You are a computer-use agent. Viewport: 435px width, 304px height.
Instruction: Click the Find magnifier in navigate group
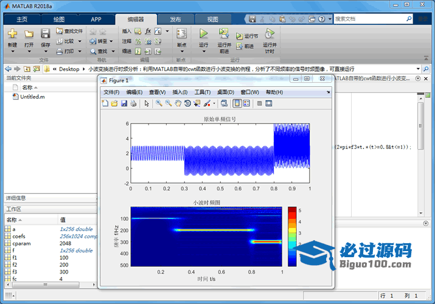[x=93, y=52]
